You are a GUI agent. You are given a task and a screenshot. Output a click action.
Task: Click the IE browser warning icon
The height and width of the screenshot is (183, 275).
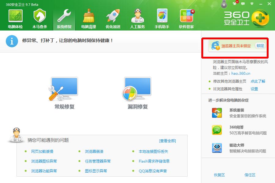(x=215, y=46)
